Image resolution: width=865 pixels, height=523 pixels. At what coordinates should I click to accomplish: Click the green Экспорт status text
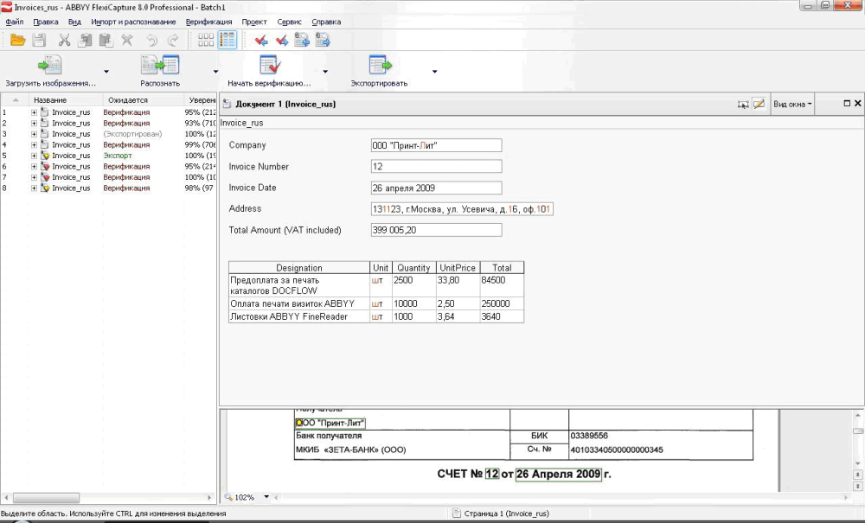tap(118, 156)
